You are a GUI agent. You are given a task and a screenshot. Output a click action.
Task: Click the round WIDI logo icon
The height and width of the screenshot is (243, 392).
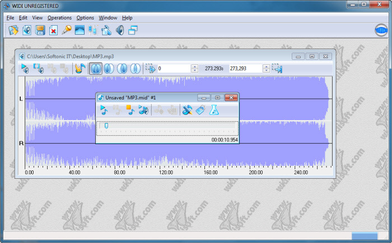coord(381,30)
